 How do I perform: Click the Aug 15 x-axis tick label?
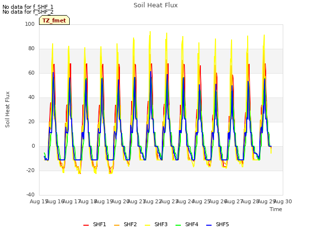pos(39,201)
